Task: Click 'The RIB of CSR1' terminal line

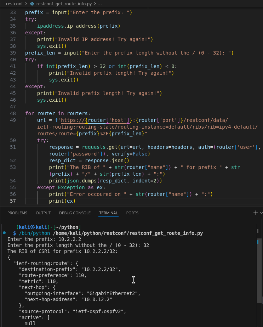Action: tap(63, 251)
